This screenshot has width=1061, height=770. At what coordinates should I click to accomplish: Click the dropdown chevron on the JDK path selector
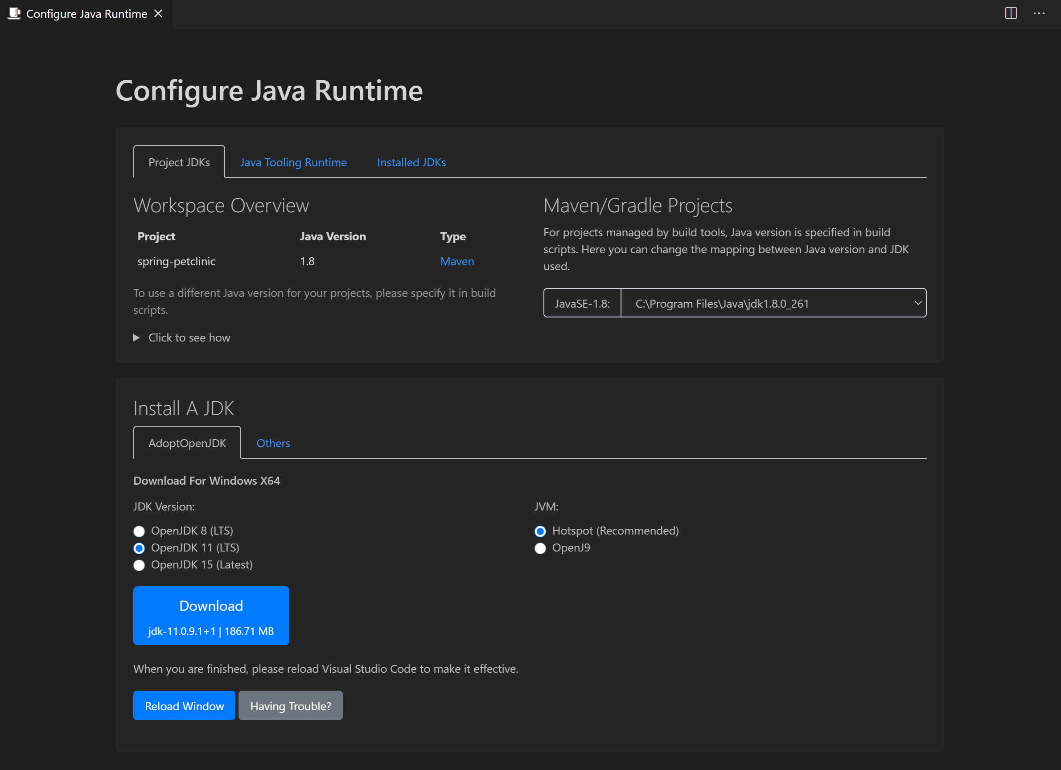tap(917, 303)
